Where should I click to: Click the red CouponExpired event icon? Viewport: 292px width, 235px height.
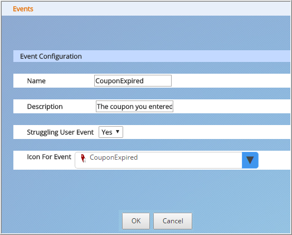[83, 158]
